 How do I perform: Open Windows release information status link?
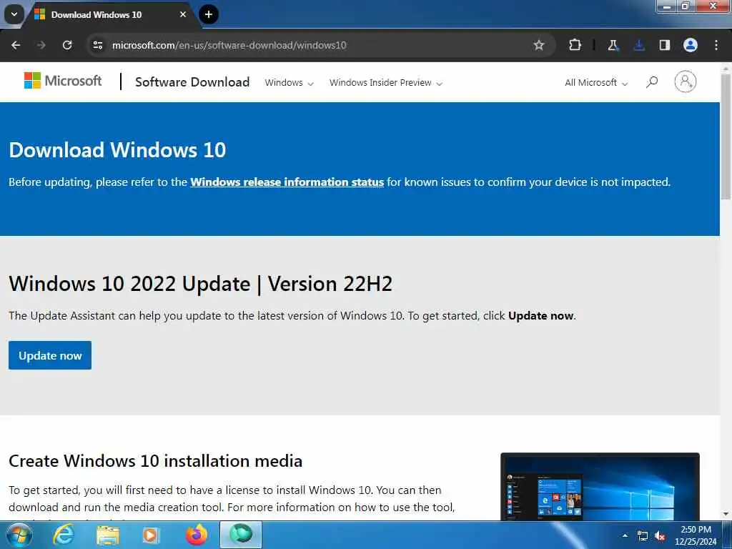click(x=287, y=182)
